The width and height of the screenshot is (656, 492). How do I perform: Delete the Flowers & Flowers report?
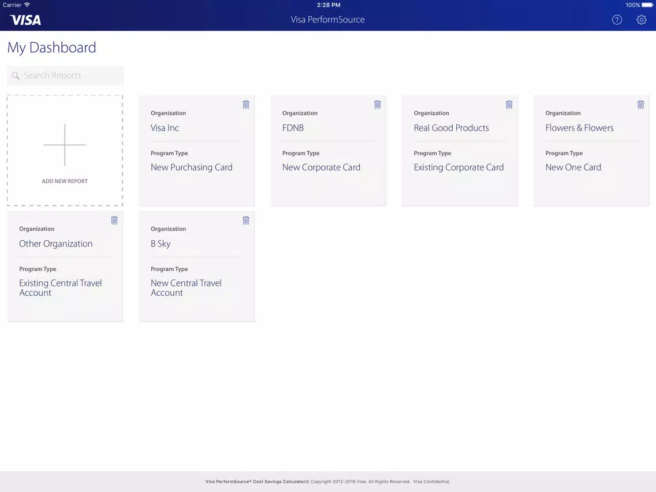pos(640,105)
